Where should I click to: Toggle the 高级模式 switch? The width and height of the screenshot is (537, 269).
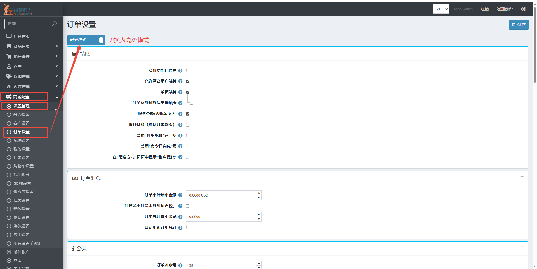pos(86,40)
